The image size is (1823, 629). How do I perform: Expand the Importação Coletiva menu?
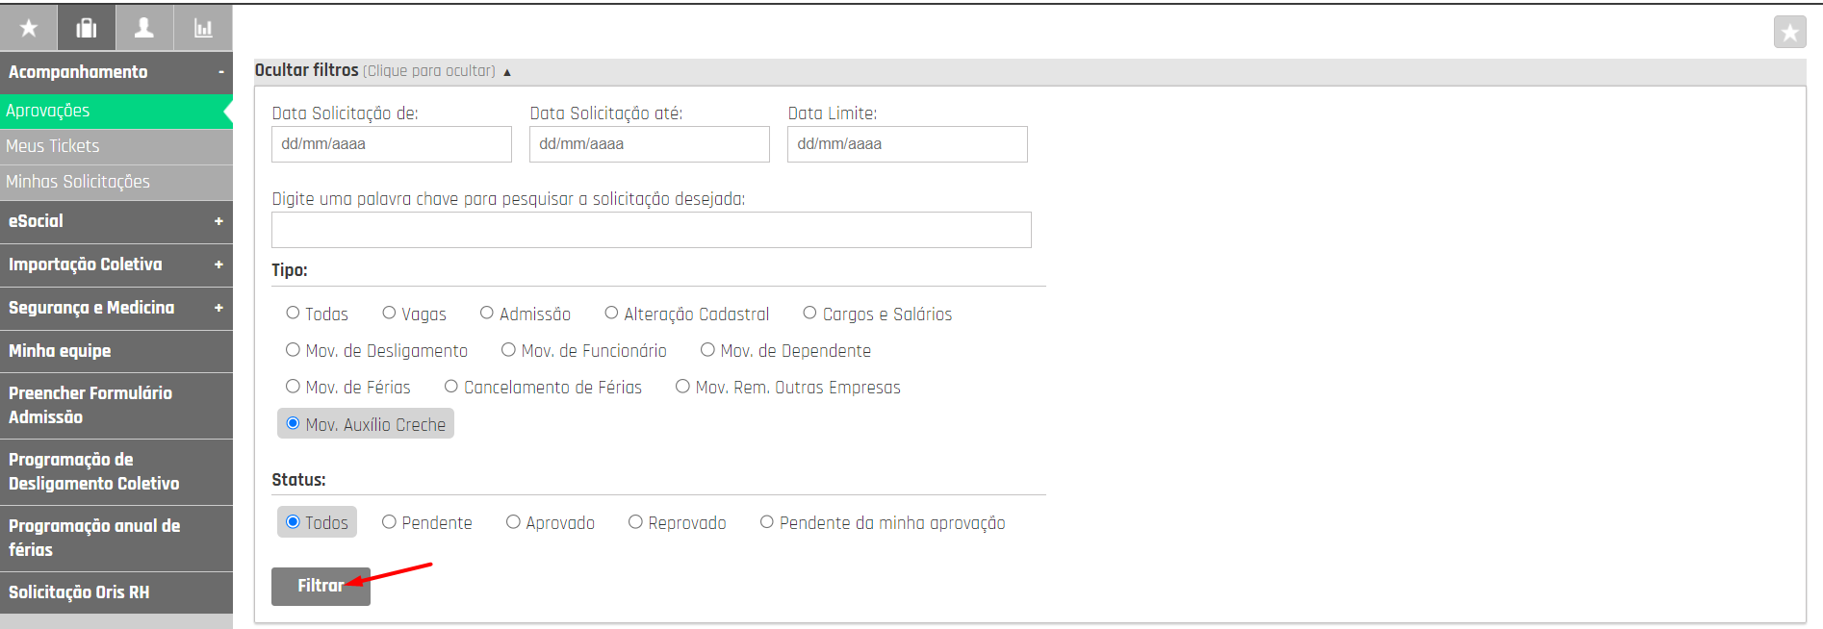[x=116, y=264]
